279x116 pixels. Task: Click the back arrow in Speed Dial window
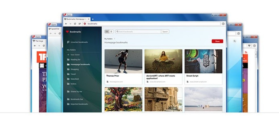[x=51, y=33]
